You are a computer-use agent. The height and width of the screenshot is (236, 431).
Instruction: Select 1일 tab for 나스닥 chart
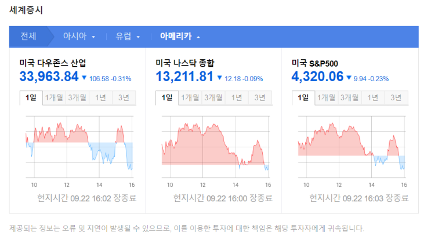click(167, 97)
